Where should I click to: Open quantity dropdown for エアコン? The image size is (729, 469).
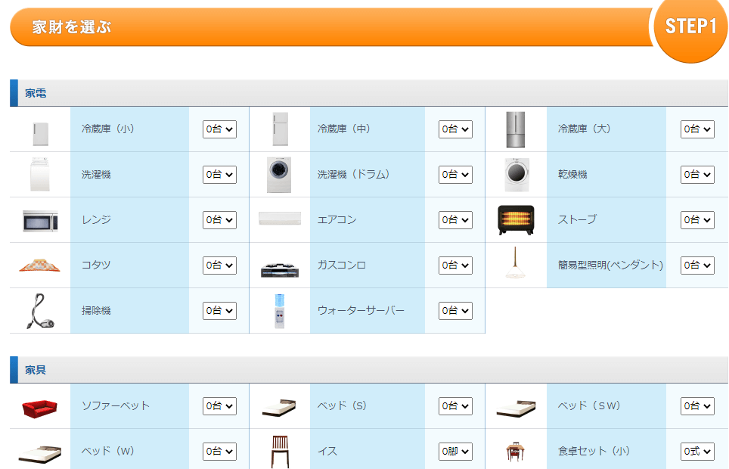(455, 220)
